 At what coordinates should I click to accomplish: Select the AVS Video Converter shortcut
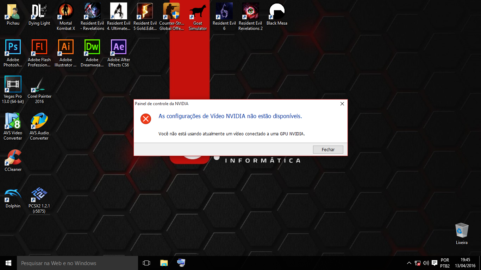click(x=13, y=127)
